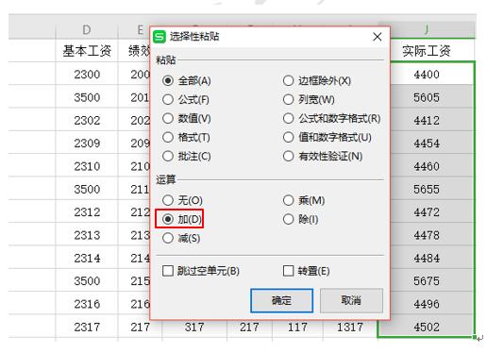
Task: Select the 批注(C) paste option
Action: point(187,156)
